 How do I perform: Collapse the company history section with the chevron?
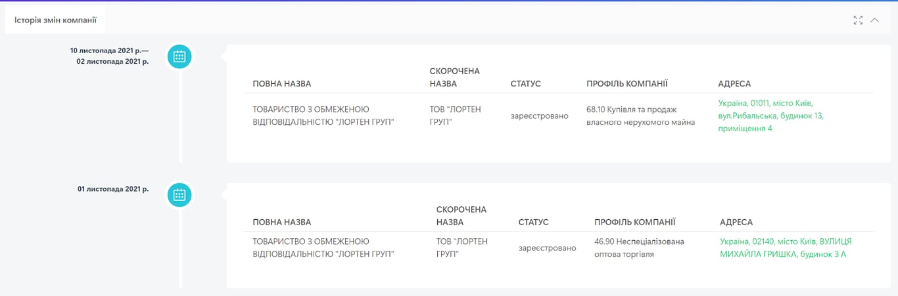(874, 20)
